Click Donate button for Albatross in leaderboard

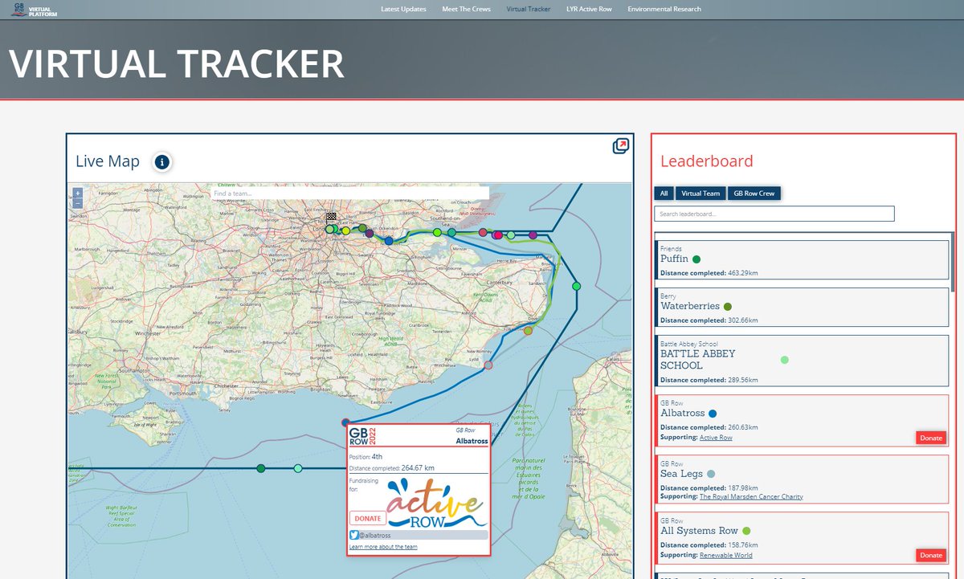click(931, 438)
